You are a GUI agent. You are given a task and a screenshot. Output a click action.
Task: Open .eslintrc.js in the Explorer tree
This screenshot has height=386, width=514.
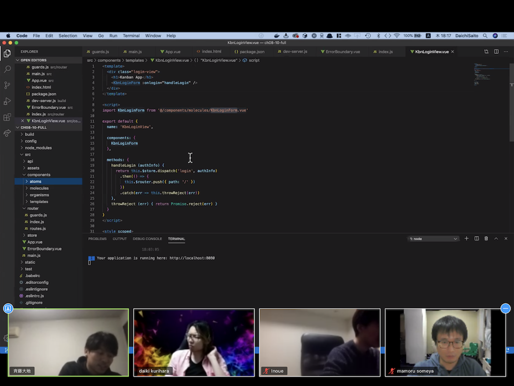(x=34, y=296)
